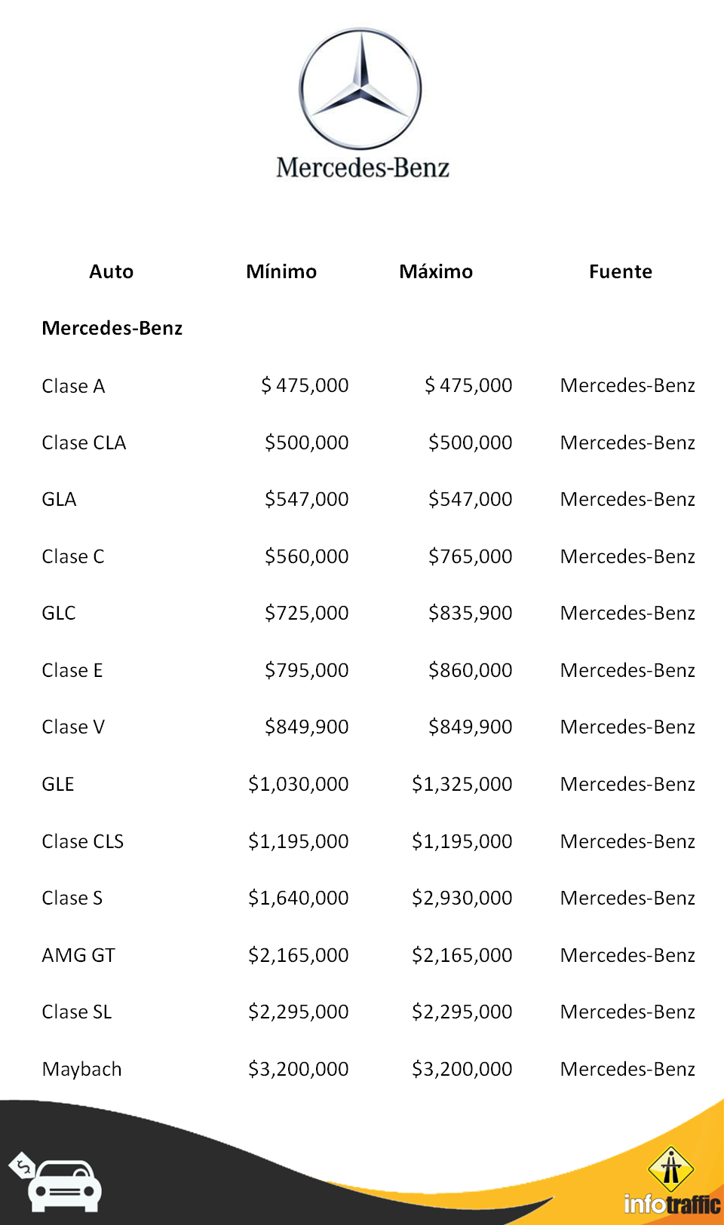
Task: Click the GLE minimum price $1,030,000
Action: (x=298, y=784)
